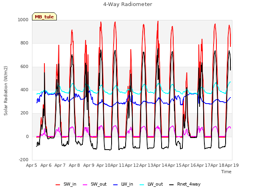Click the 1000 y-axis tick label
This screenshot has width=256, height=192.
pyautogui.click(x=23, y=20)
